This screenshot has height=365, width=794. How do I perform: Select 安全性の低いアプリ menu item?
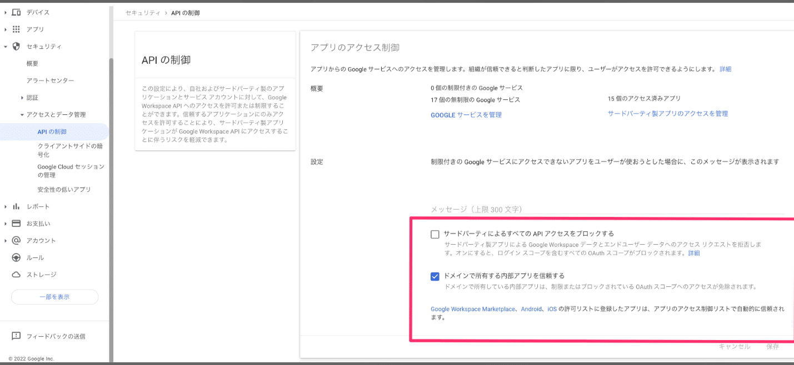point(64,190)
